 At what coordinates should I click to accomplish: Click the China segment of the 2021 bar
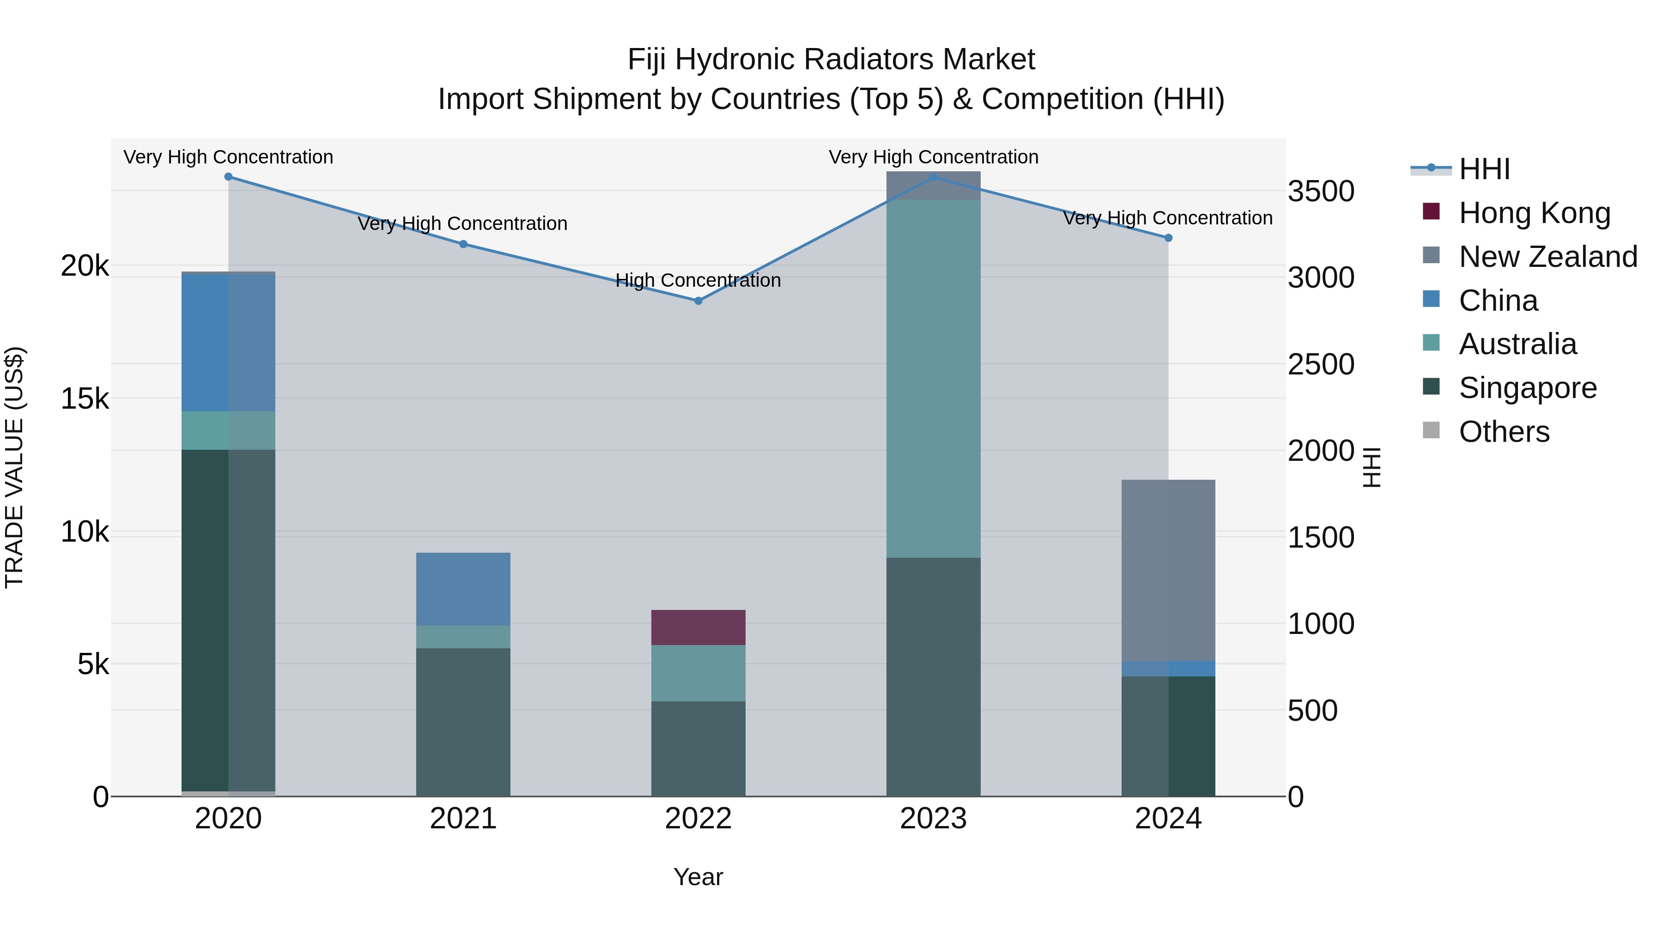click(x=463, y=589)
